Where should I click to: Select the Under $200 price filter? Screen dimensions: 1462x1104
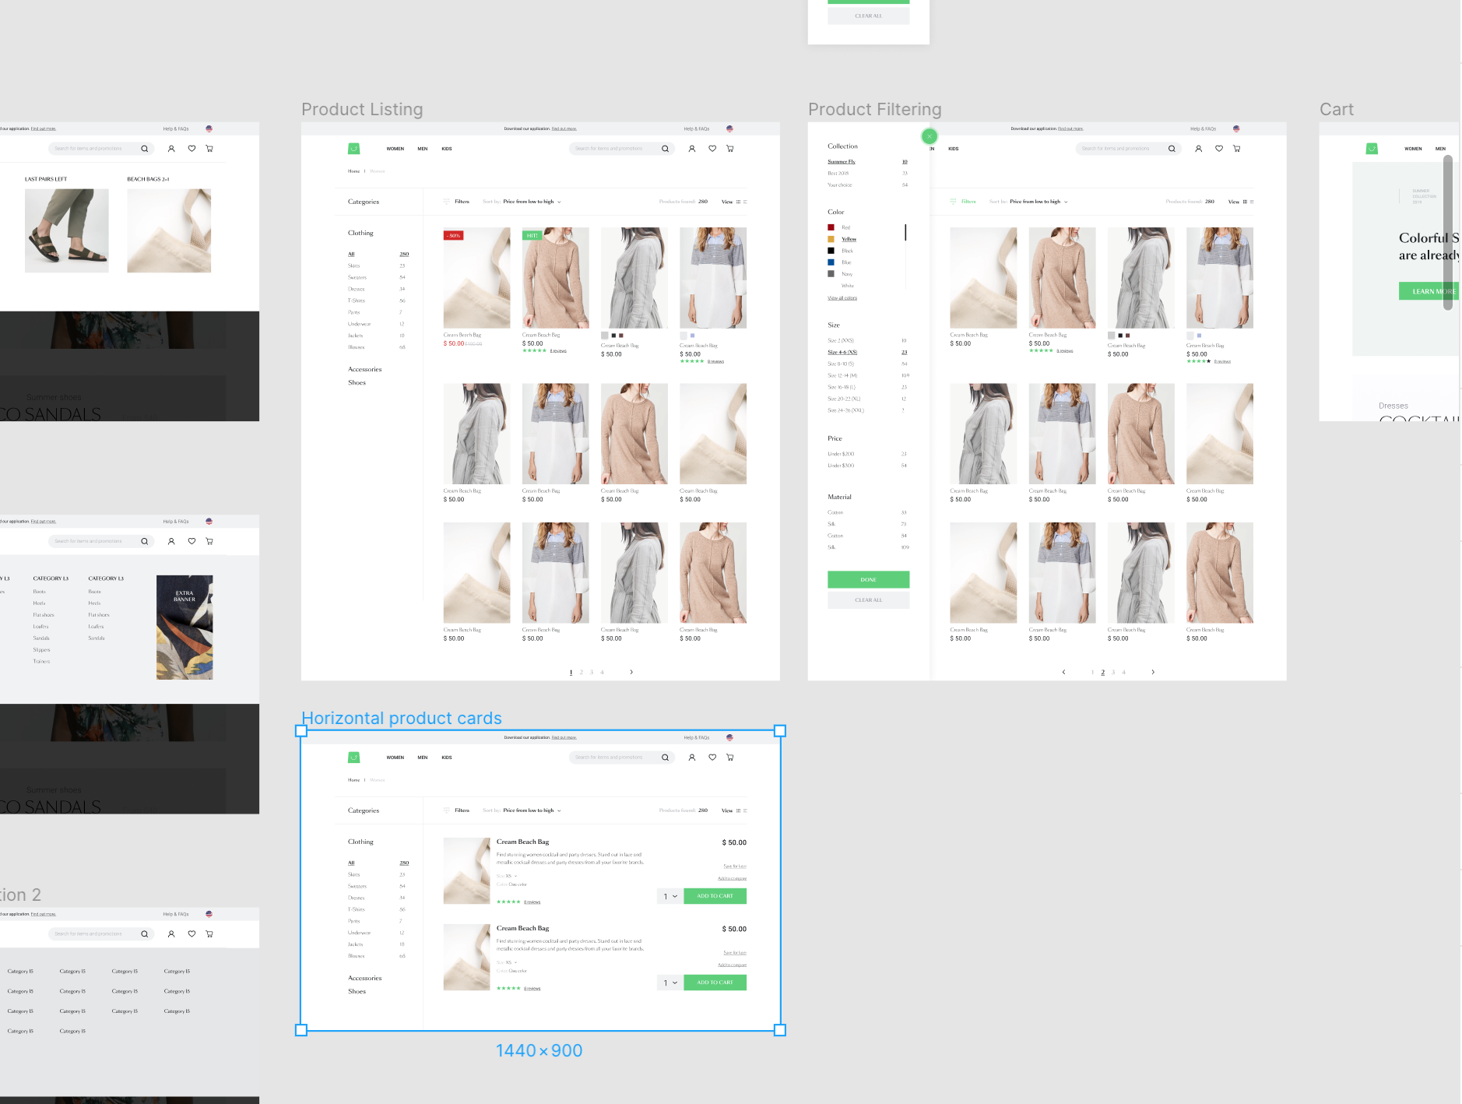click(x=841, y=453)
